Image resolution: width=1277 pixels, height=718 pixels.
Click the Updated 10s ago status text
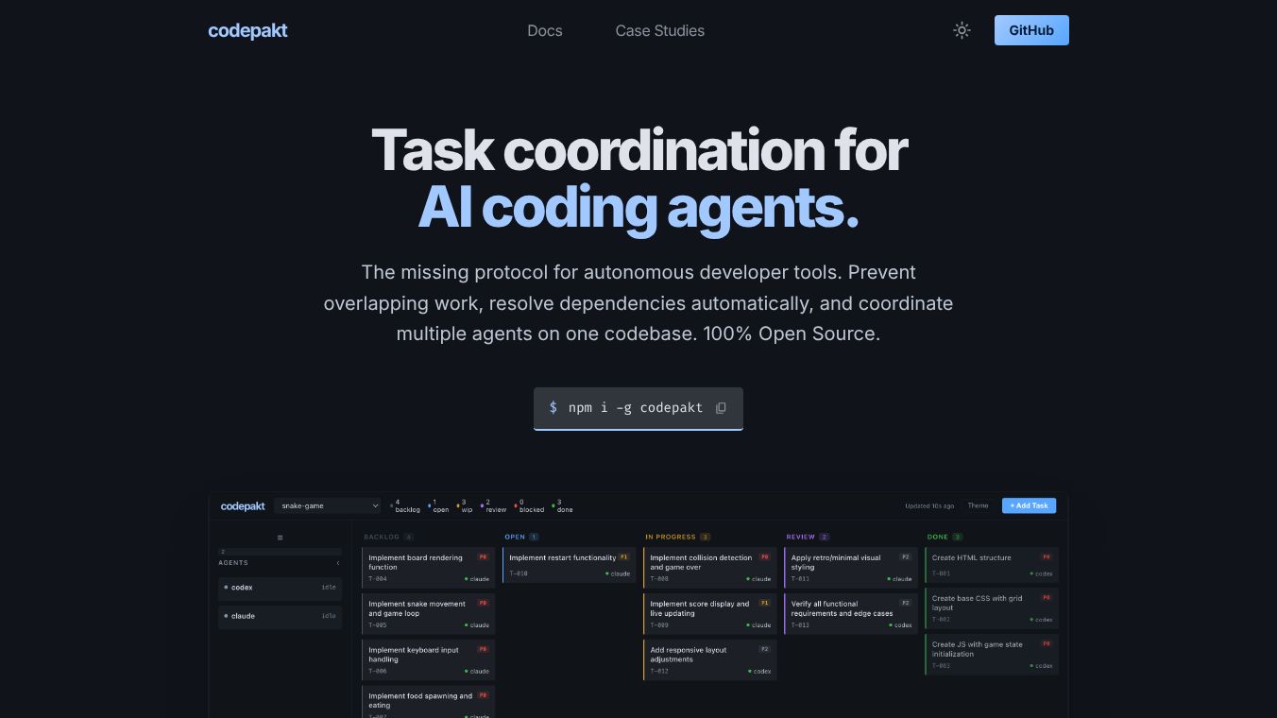coord(929,505)
